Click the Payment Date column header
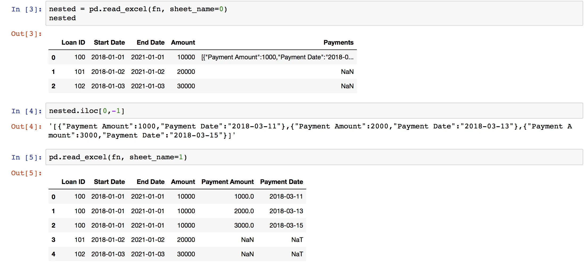The width and height of the screenshot is (588, 268). (281, 182)
